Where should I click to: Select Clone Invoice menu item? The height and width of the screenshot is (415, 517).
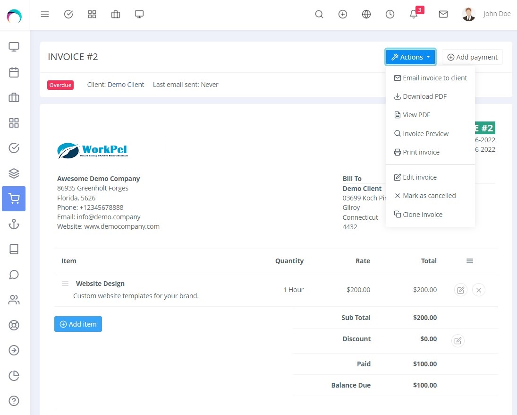430,215
